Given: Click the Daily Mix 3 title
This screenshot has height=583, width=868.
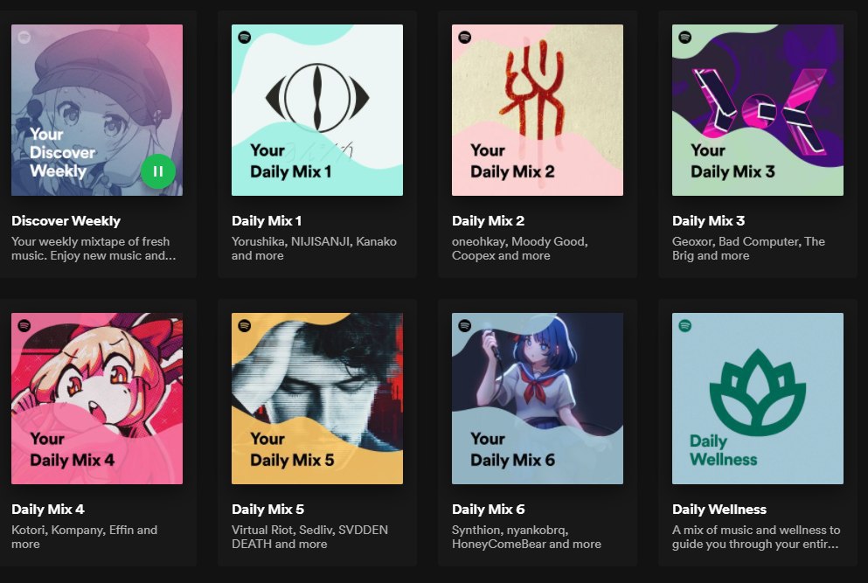Looking at the screenshot, I should [708, 221].
